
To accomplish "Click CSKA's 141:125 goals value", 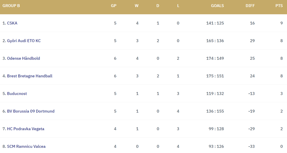I will tap(215, 23).
